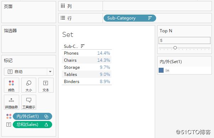Screen dimensions: 214x138
Task: Click the sort icon next to Sub-C.. header
Action: (x=83, y=46)
